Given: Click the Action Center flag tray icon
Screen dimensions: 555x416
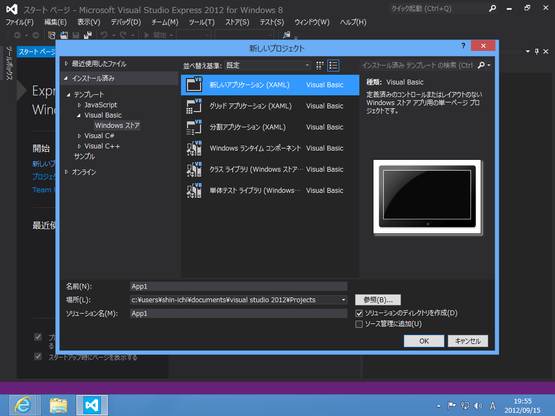Looking at the screenshot, I should (451, 406).
